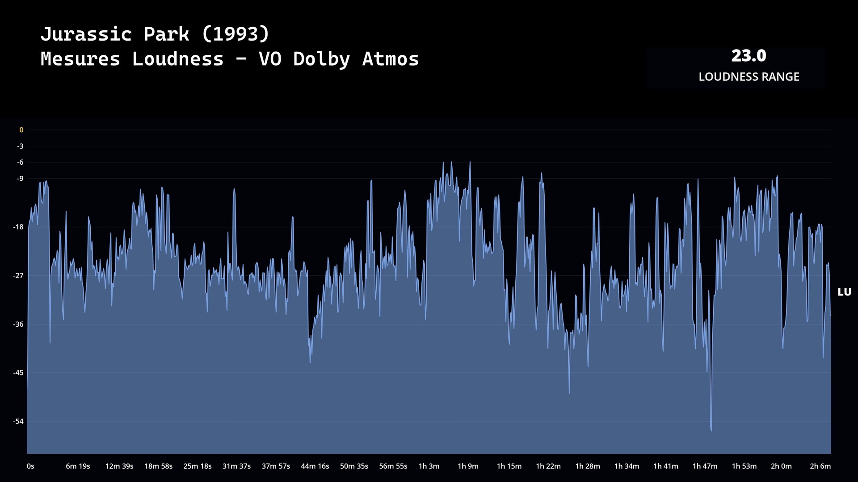Click the -3 y-axis label

coord(21,146)
